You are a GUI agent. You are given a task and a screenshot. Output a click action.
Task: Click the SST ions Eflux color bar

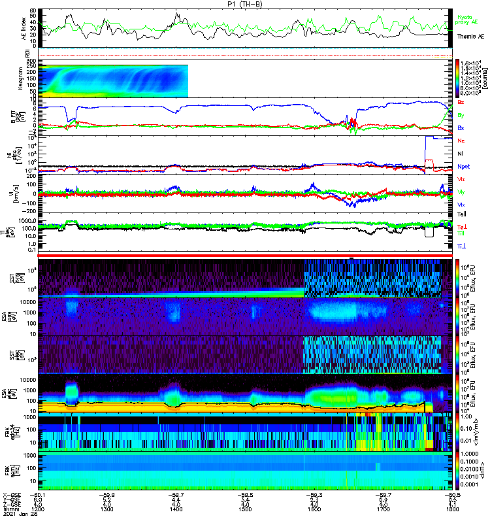[457, 278]
